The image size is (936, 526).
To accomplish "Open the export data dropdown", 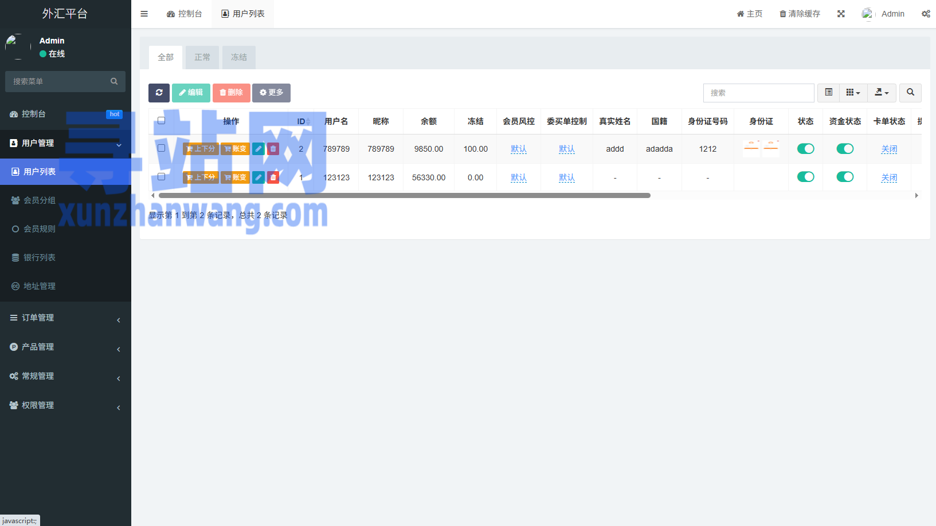I will tap(881, 93).
